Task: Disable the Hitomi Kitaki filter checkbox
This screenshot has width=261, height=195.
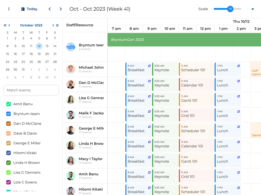Action: [x=8, y=153]
